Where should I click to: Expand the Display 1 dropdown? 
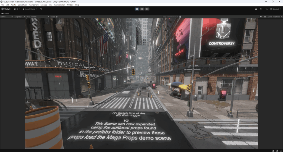click(19, 17)
